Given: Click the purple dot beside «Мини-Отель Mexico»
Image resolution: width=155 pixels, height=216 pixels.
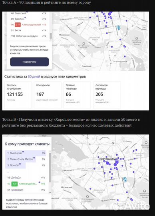Looking at the screenshot, I should [34, 158].
